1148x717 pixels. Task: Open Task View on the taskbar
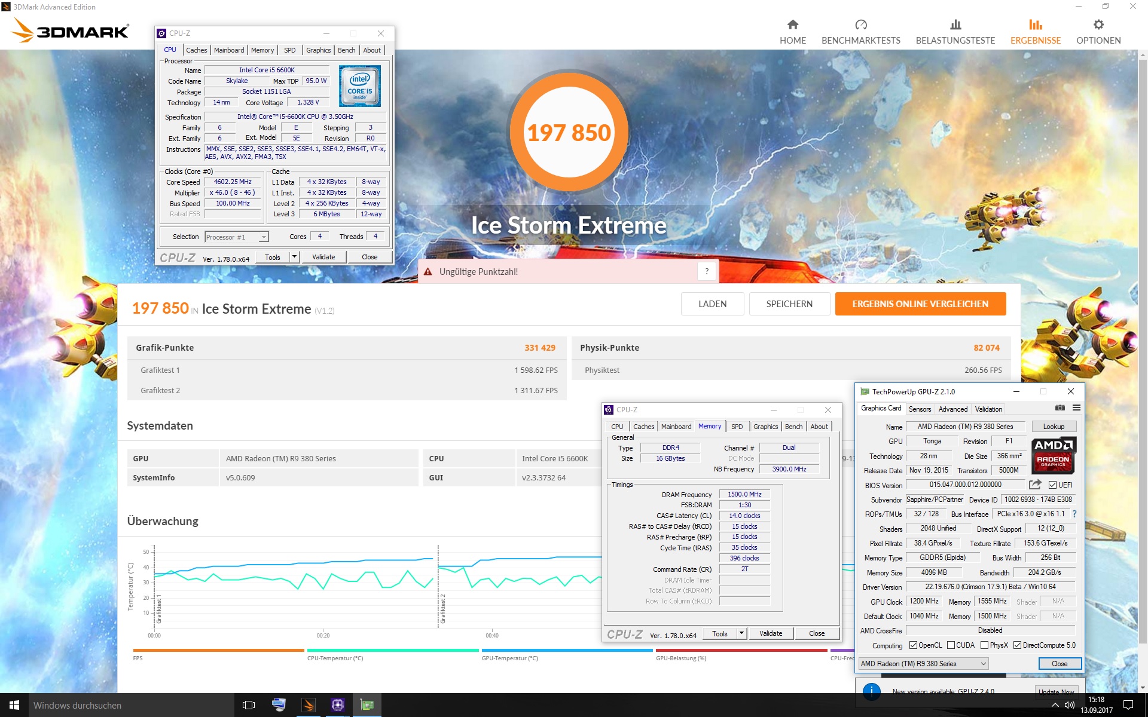pos(249,705)
